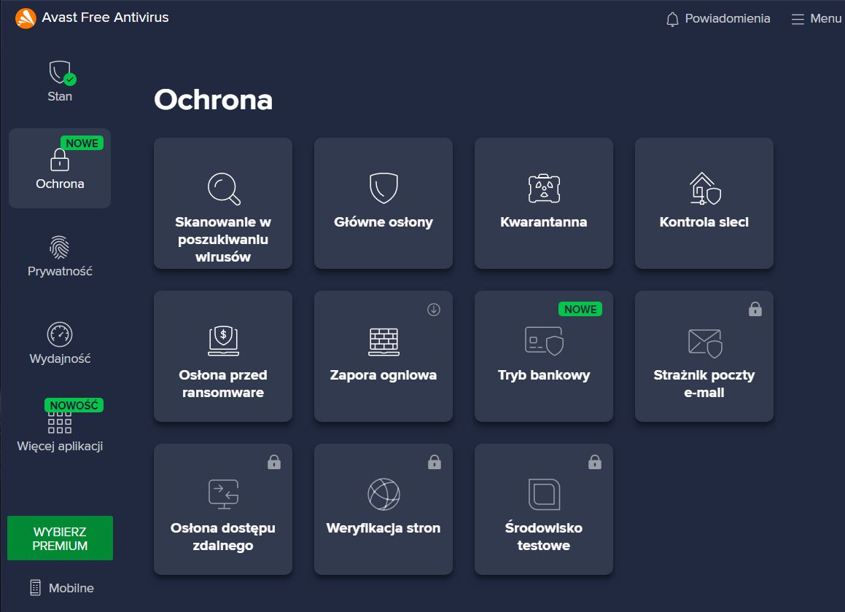
Task: Click the Osłona dostępu zdalnego monitor icon
Action: click(224, 494)
